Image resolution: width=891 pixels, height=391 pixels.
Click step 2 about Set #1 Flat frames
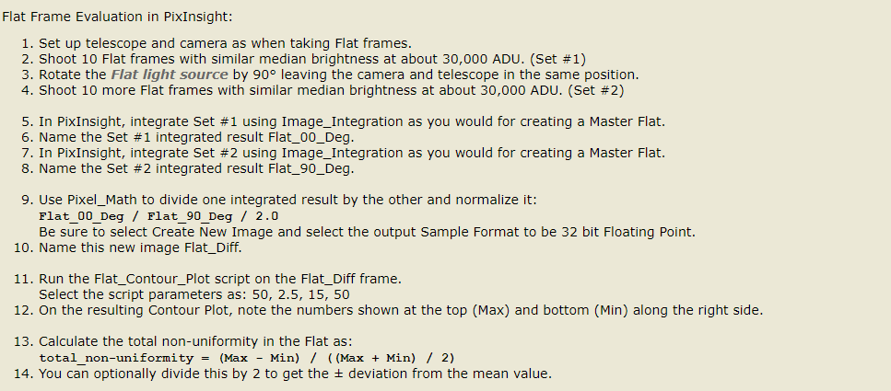[312, 59]
